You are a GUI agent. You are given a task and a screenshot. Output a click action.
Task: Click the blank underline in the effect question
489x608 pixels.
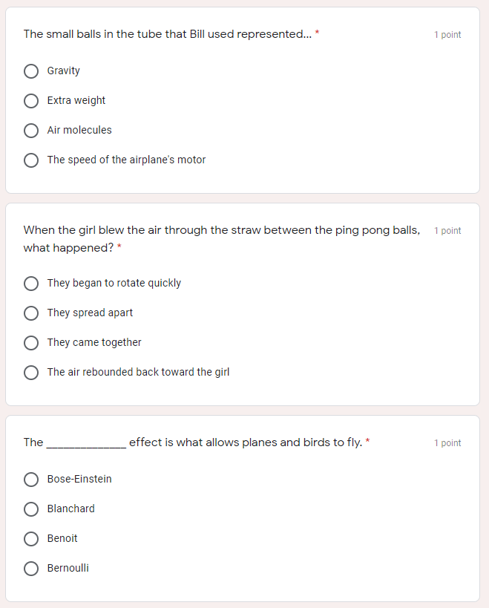pyautogui.click(x=86, y=444)
